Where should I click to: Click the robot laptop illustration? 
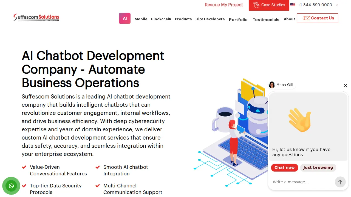230,133
